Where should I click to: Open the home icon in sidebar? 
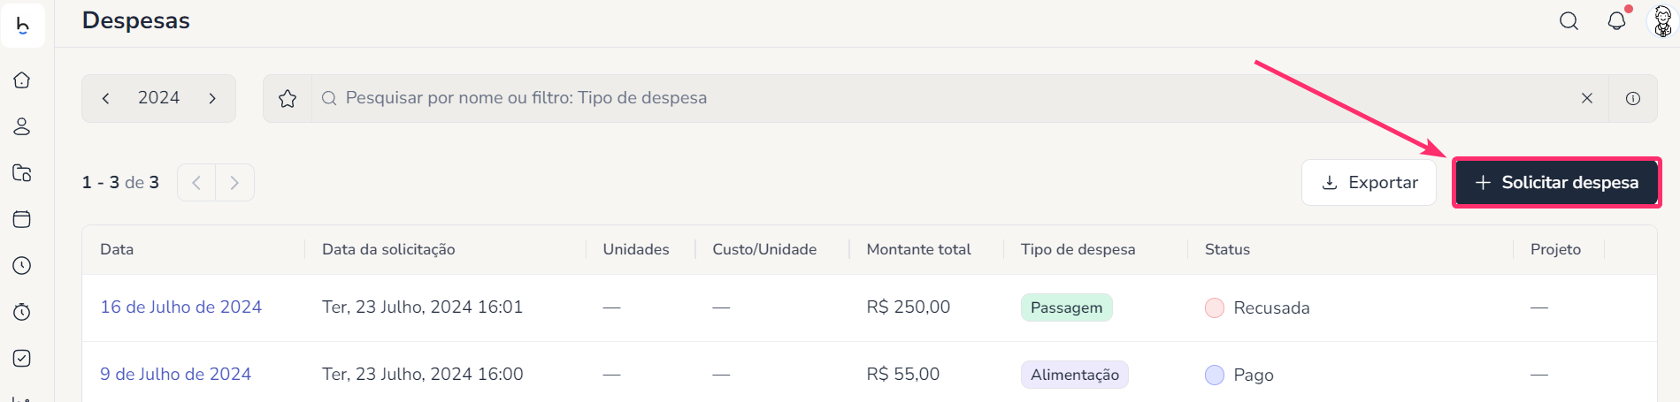click(22, 80)
